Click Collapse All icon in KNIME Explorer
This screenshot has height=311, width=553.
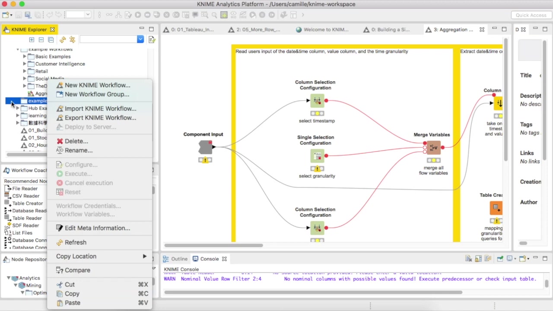pos(41,40)
